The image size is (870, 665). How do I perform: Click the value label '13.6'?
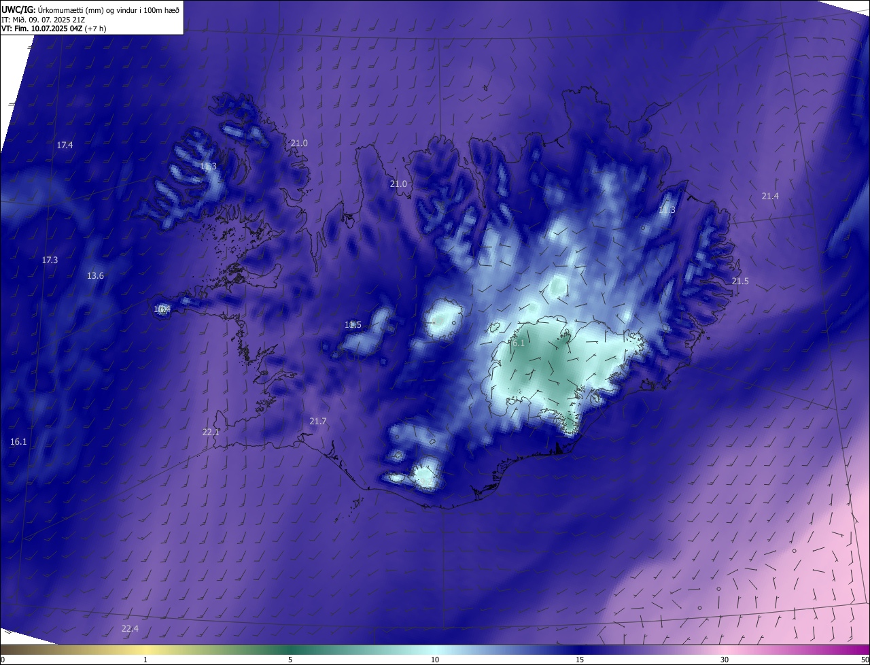click(x=95, y=275)
